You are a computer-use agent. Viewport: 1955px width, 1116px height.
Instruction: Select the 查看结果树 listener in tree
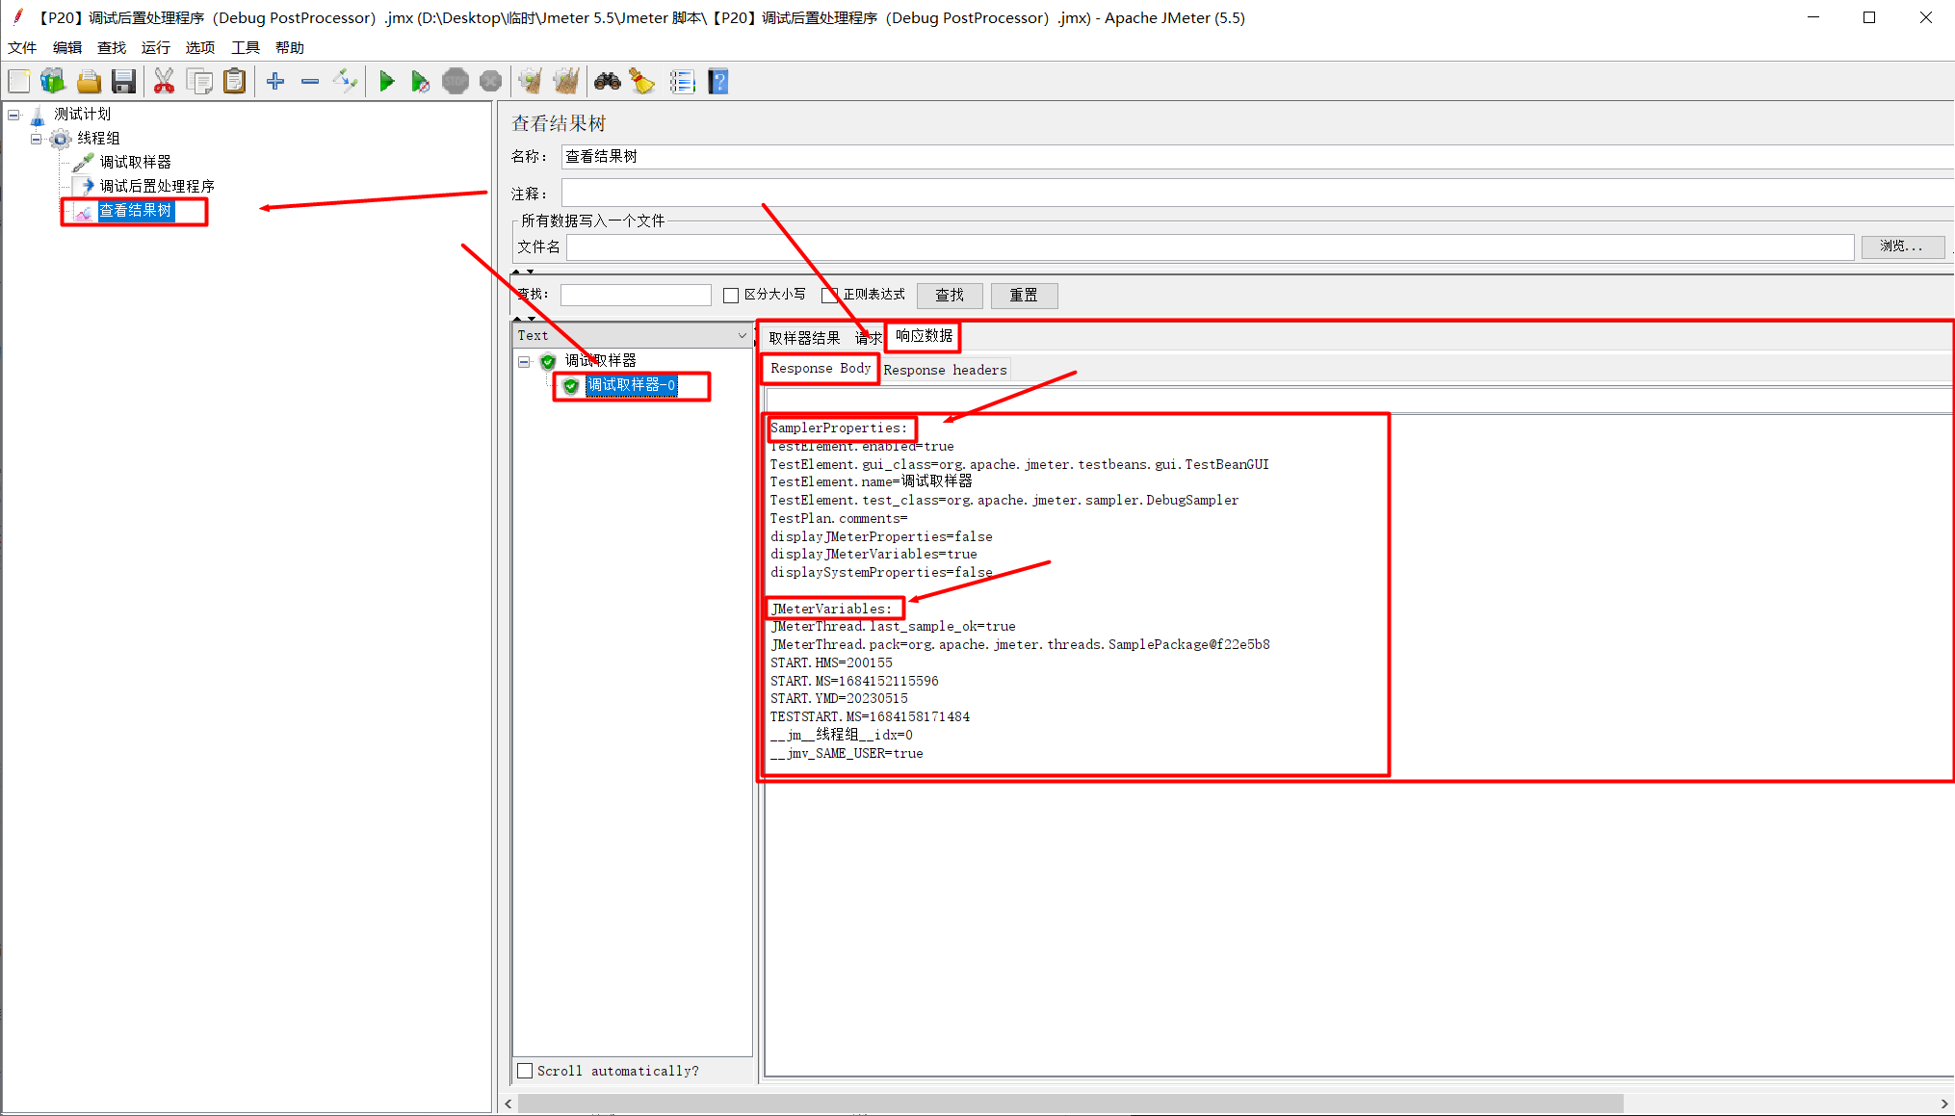(x=136, y=210)
